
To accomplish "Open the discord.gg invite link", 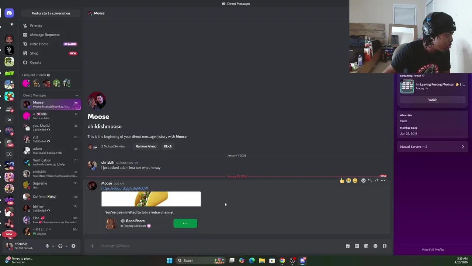I will pos(125,188).
